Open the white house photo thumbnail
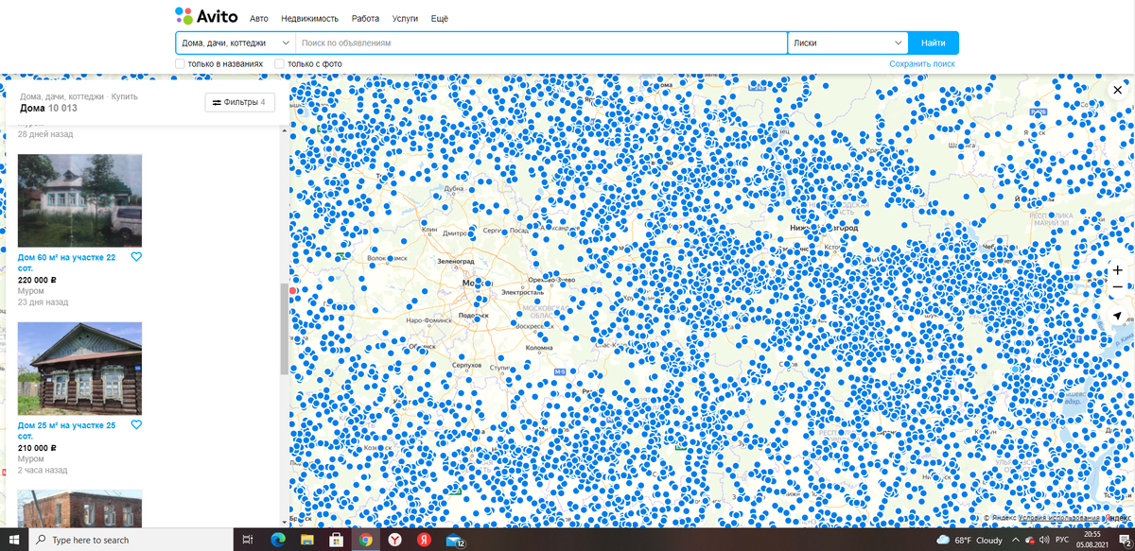Screen dimensions: 1135x551 click(79, 200)
